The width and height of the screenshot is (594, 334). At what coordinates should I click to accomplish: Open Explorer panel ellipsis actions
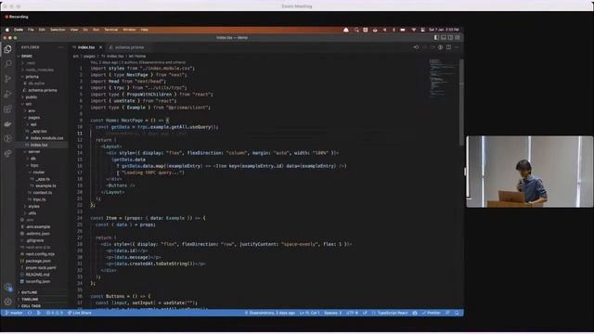tap(60, 47)
